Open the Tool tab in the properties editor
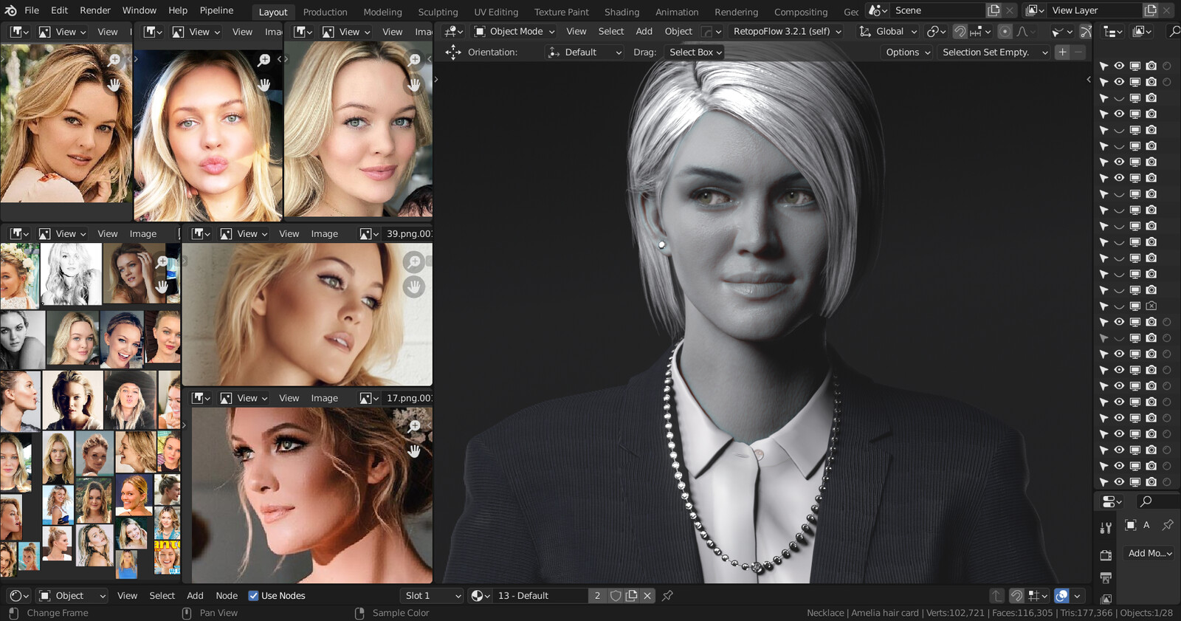The height and width of the screenshot is (621, 1181). 1106,527
